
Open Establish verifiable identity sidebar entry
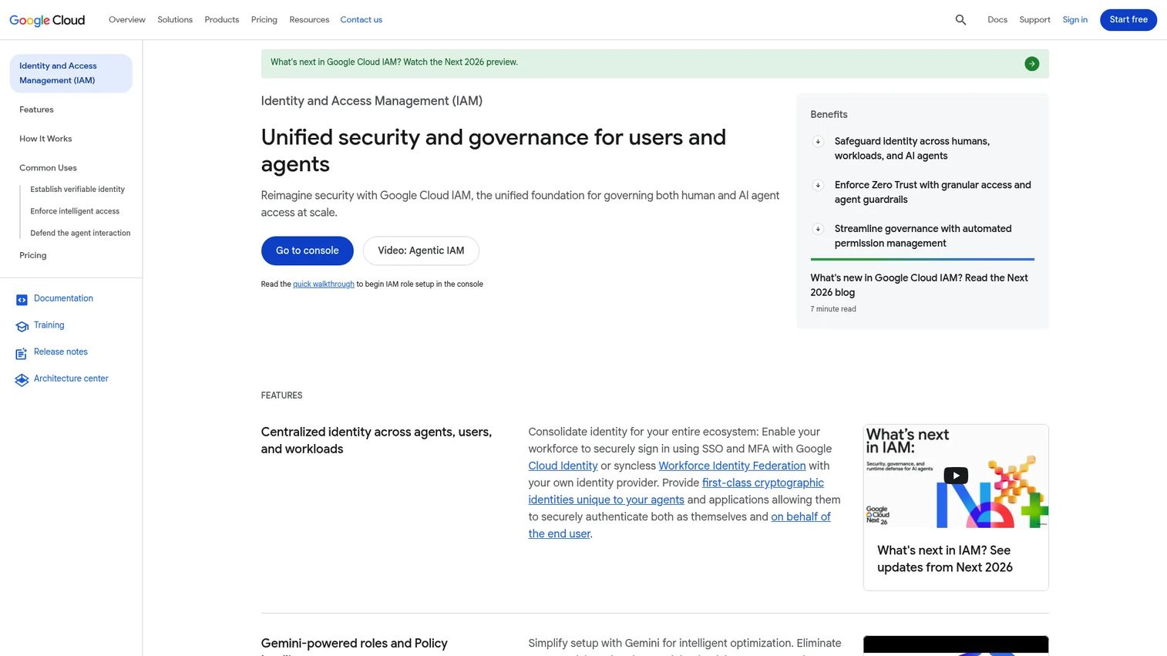coord(77,190)
